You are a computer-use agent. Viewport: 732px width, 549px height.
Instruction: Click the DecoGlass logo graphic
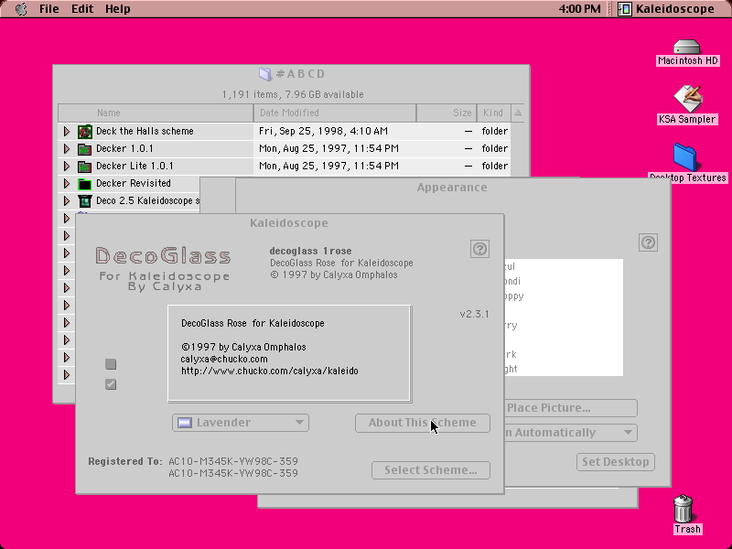tap(164, 269)
